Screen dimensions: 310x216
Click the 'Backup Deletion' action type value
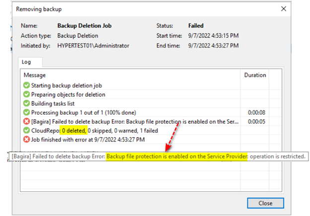pos(77,36)
